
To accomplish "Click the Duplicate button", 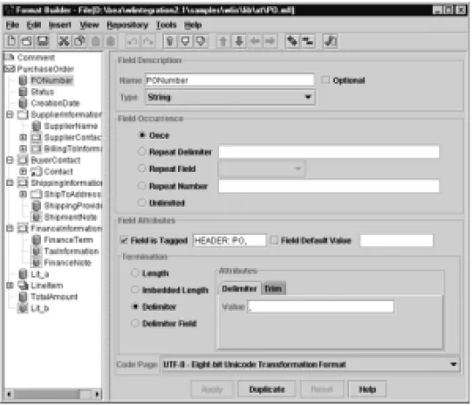I will [x=266, y=389].
